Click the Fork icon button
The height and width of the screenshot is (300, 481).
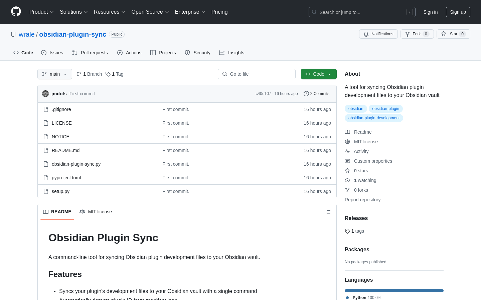[417, 34]
